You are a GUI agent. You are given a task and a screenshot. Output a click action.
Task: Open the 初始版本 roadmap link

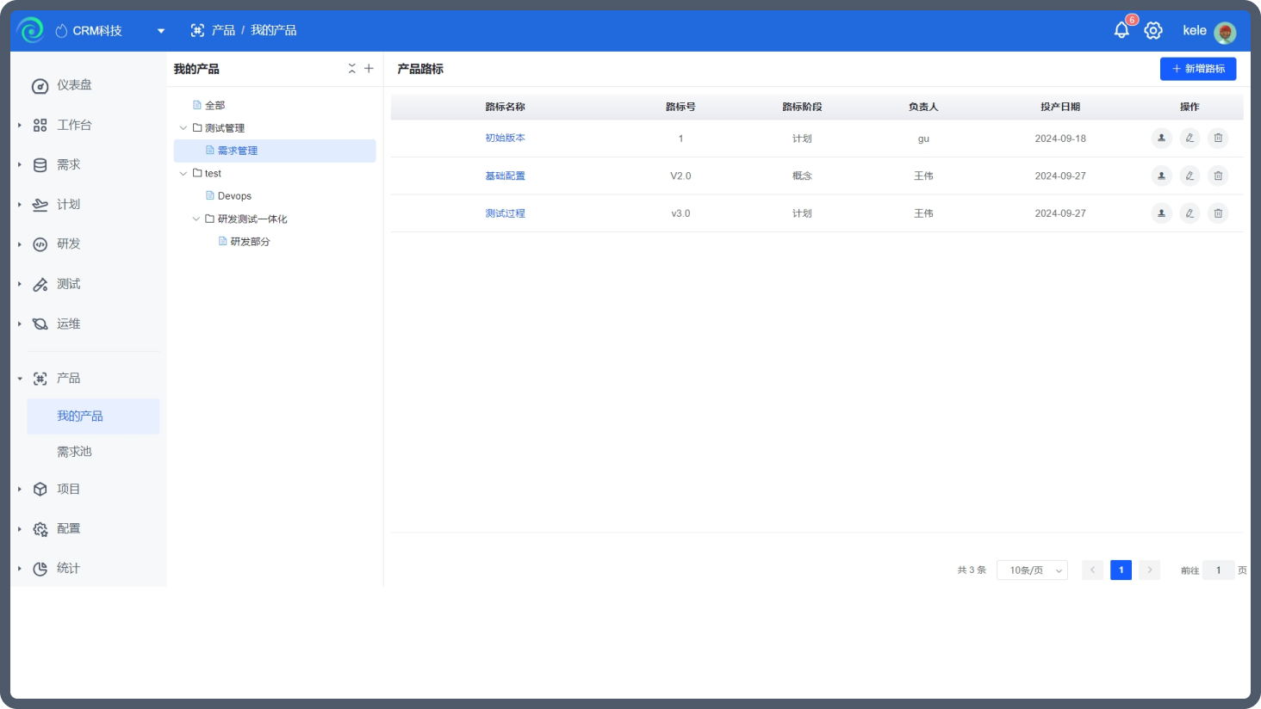505,138
